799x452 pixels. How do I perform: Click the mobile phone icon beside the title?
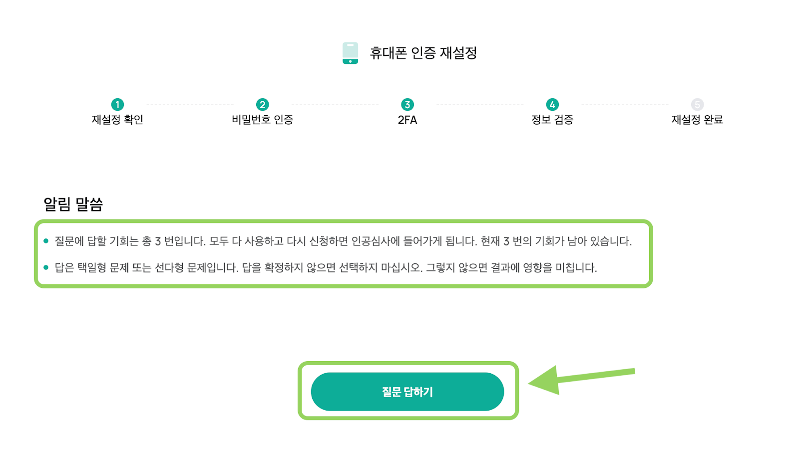(350, 53)
